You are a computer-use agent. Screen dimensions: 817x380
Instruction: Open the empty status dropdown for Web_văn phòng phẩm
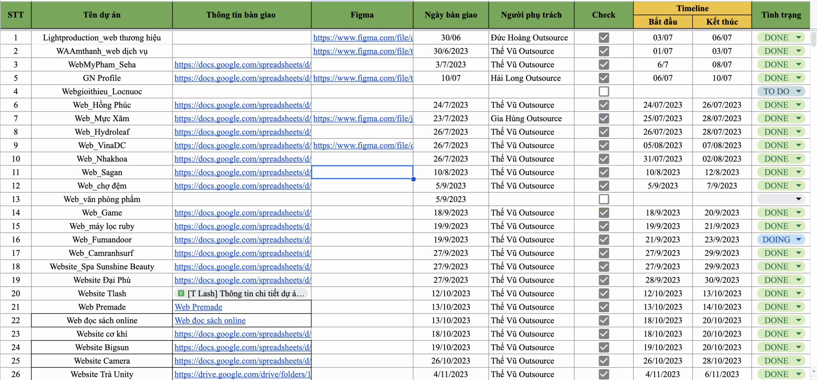[x=798, y=199]
